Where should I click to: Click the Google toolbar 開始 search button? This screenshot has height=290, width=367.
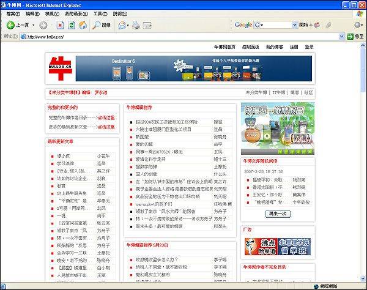303,24
